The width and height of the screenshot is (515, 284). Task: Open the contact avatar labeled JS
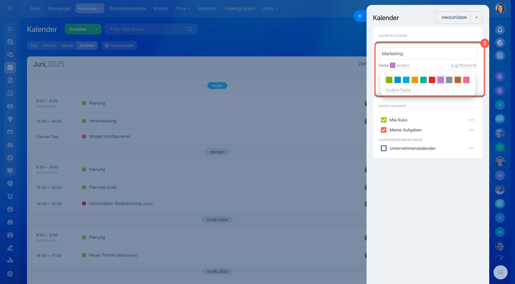tap(500, 232)
